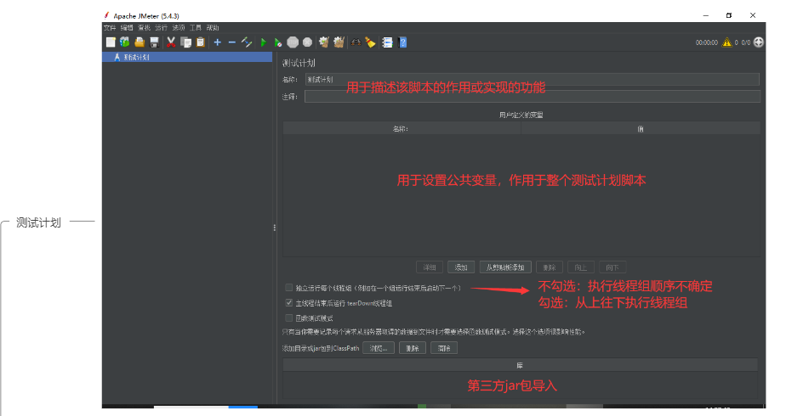Image resolution: width=809 pixels, height=416 pixels.
Task: Enable 函数测试模式 checkbox
Action: [x=289, y=318]
